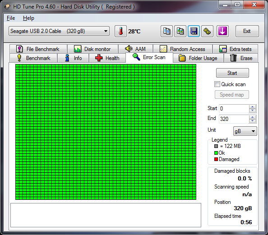Click the purple download arrow icon

pyautogui.click(x=222, y=31)
